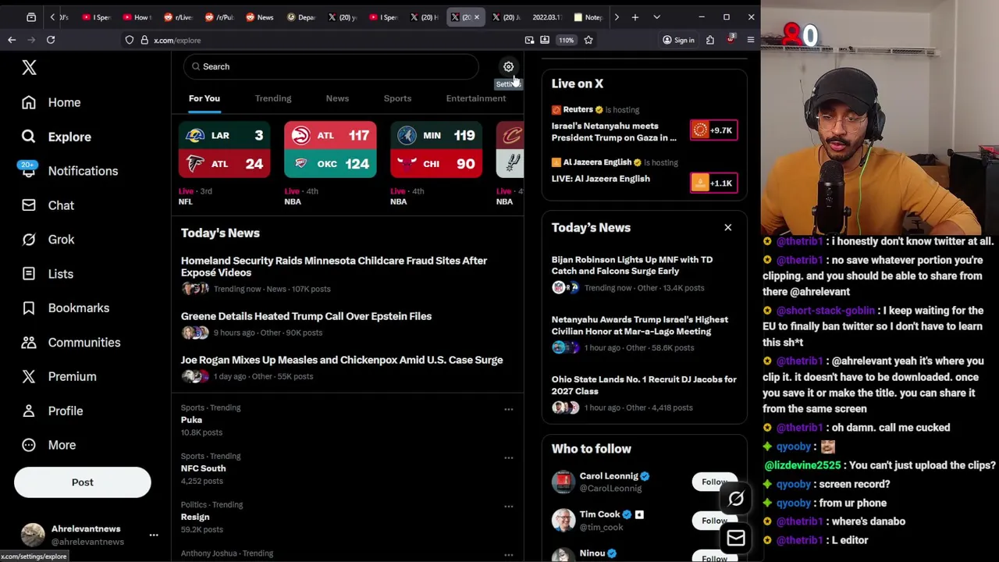Open the browser hamburger application menu
This screenshot has width=999, height=562.
point(751,40)
